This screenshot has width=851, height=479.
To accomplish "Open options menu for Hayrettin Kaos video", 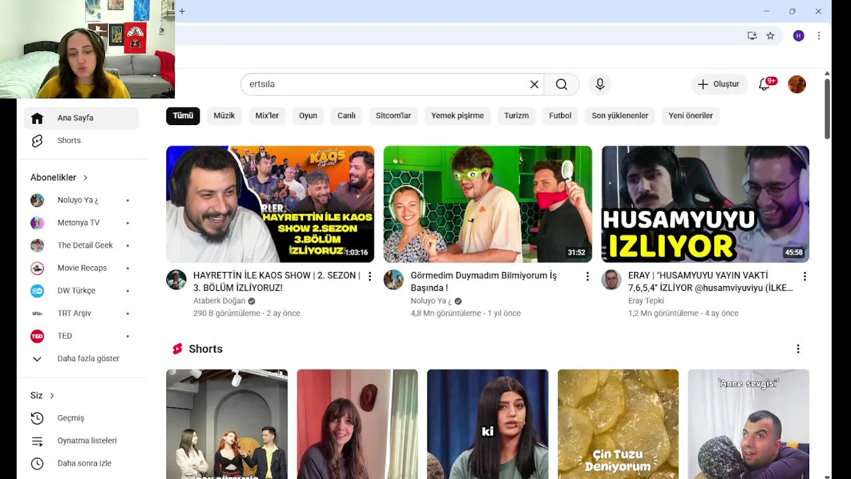I will pos(370,276).
